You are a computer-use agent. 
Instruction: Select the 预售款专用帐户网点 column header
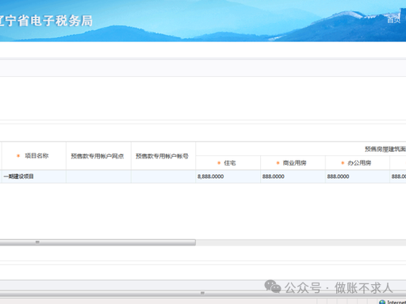pos(98,156)
